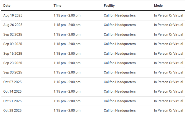Click the Date column header
This screenshot has width=185, height=115.
pyautogui.click(x=7, y=5)
